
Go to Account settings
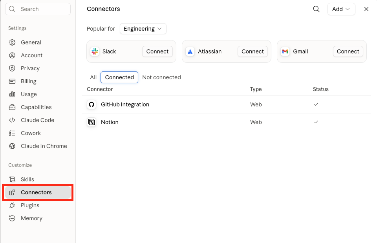tap(38, 55)
